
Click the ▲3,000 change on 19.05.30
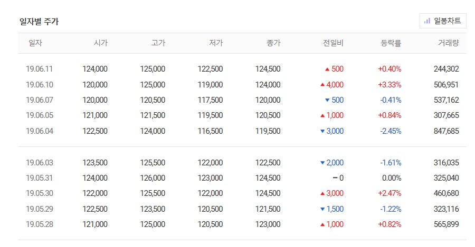click(x=332, y=193)
